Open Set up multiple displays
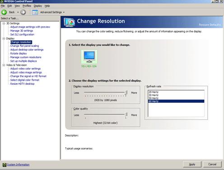Image resolution: width=224 pixels, height=170 pixels. pyautogui.click(x=23, y=61)
